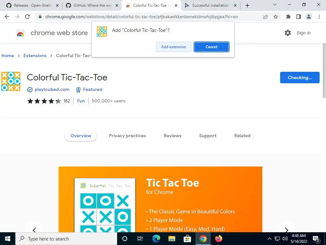The image size is (326, 245).
Task: Open the tab search dropdown arrow
Action: 275,4
